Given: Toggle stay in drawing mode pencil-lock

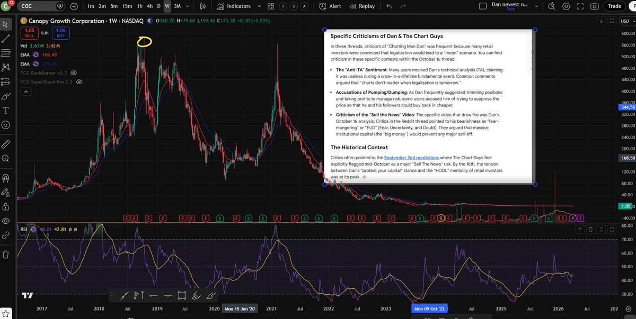Looking at the screenshot, I should [x=6, y=192].
